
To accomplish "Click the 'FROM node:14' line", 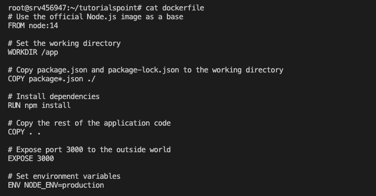I will click(33, 26).
